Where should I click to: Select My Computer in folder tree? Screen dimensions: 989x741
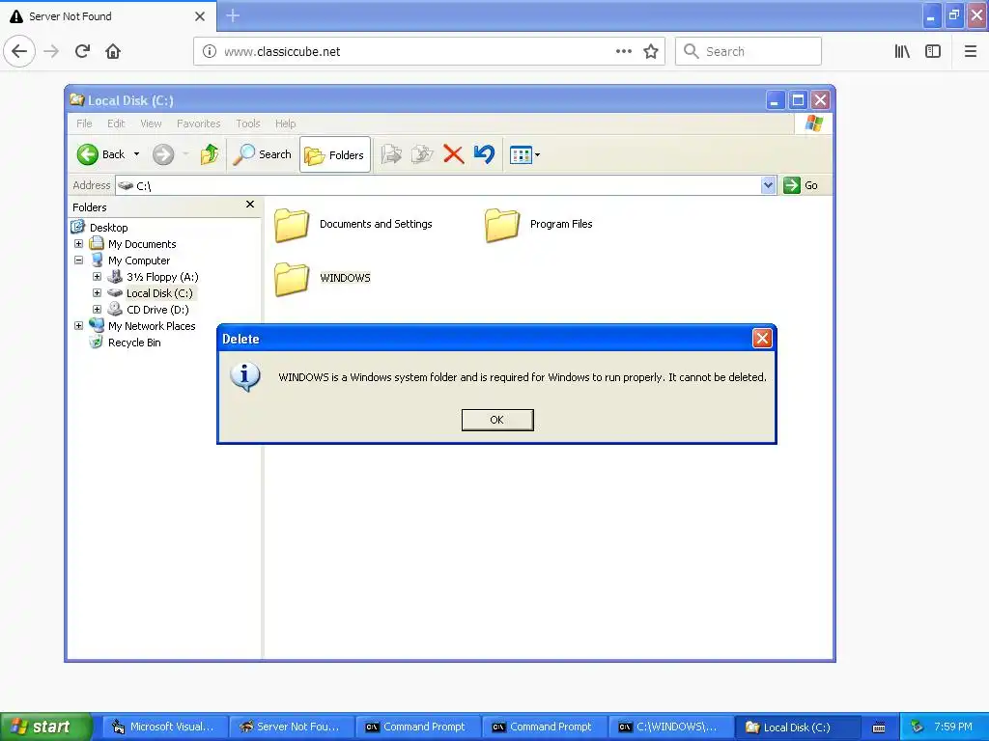(139, 261)
